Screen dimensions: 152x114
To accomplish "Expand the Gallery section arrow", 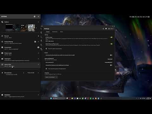I will tap(38, 22).
